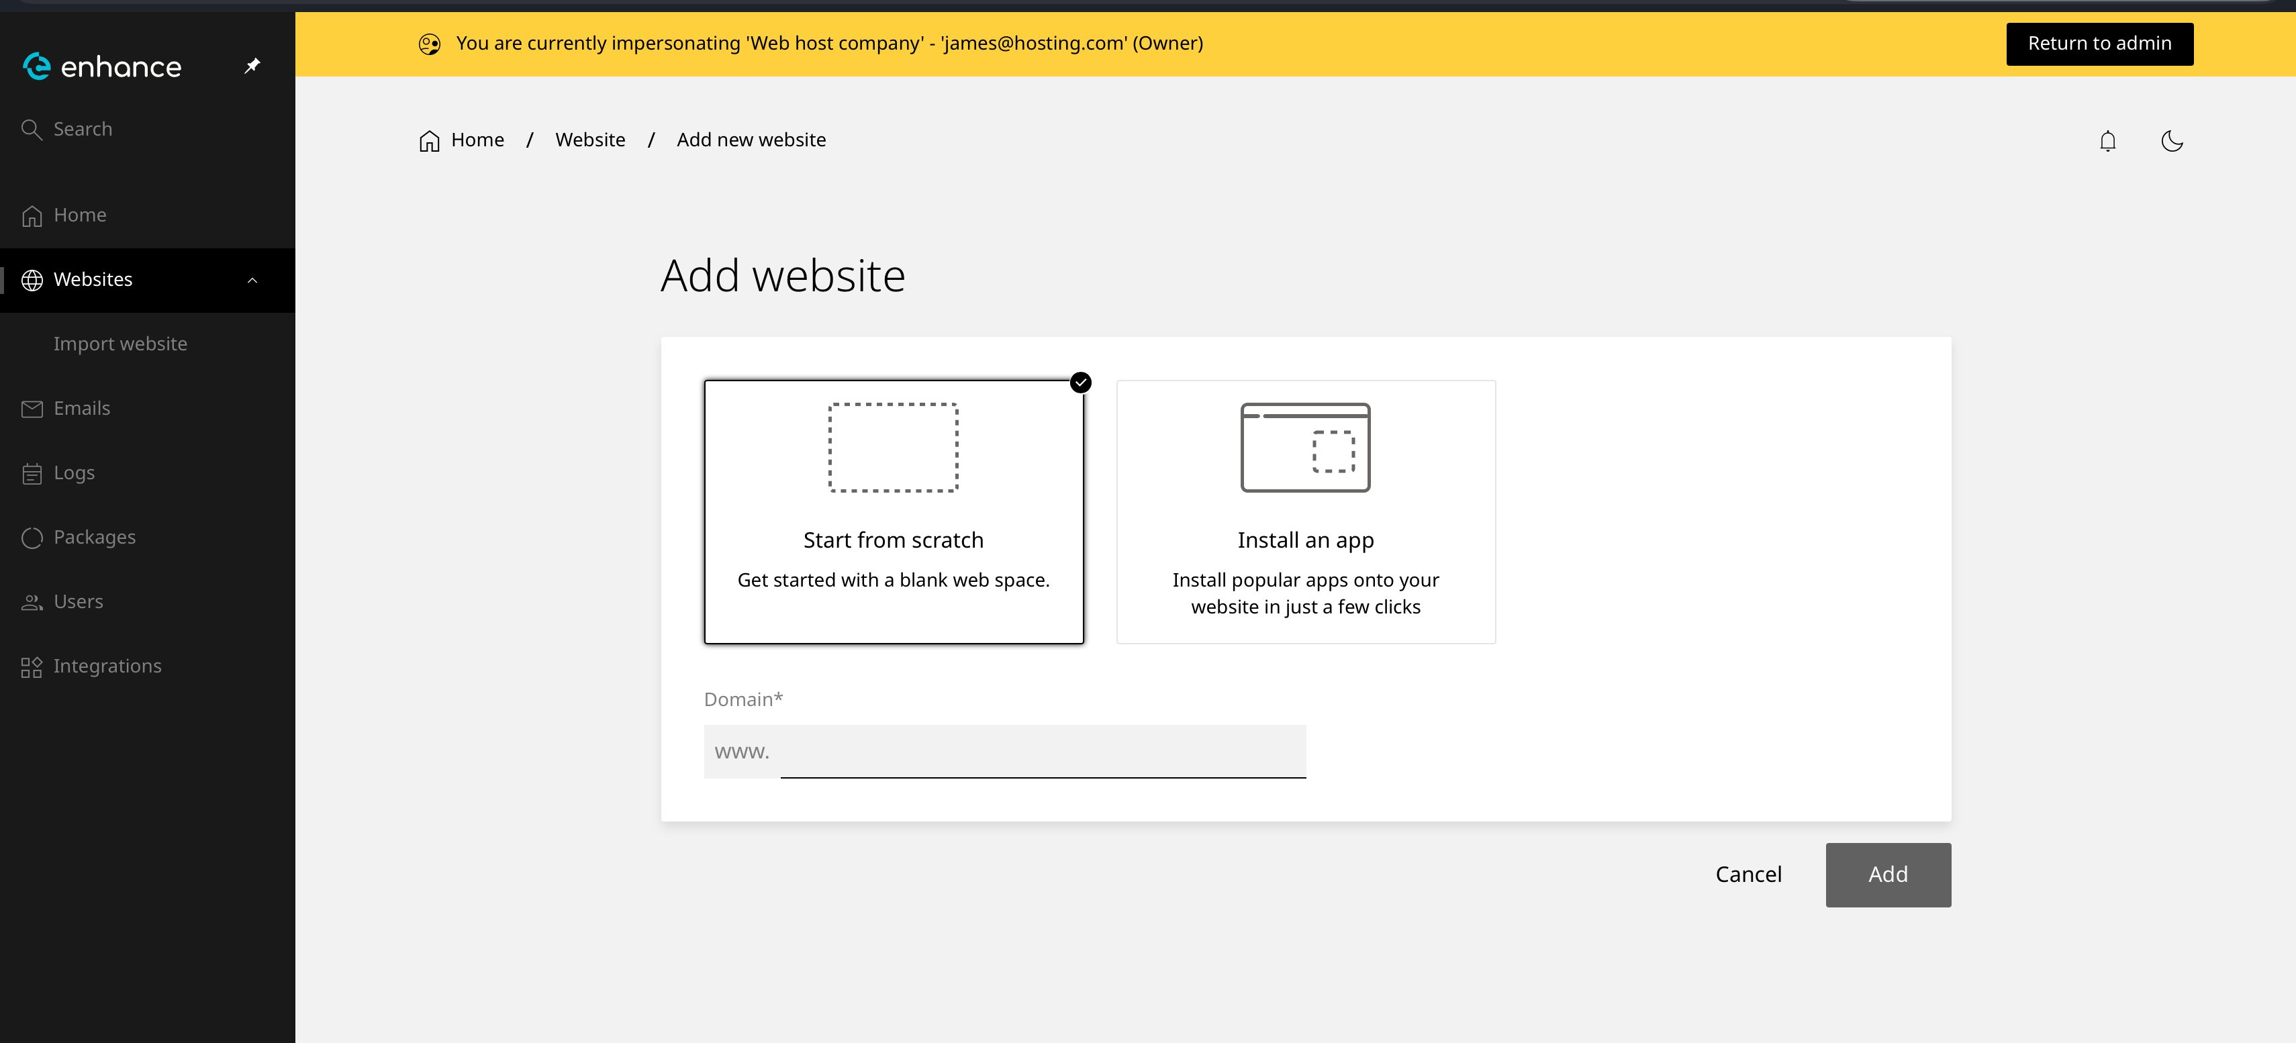The height and width of the screenshot is (1043, 2296).
Task: Open the Logs menu item
Action: (74, 473)
